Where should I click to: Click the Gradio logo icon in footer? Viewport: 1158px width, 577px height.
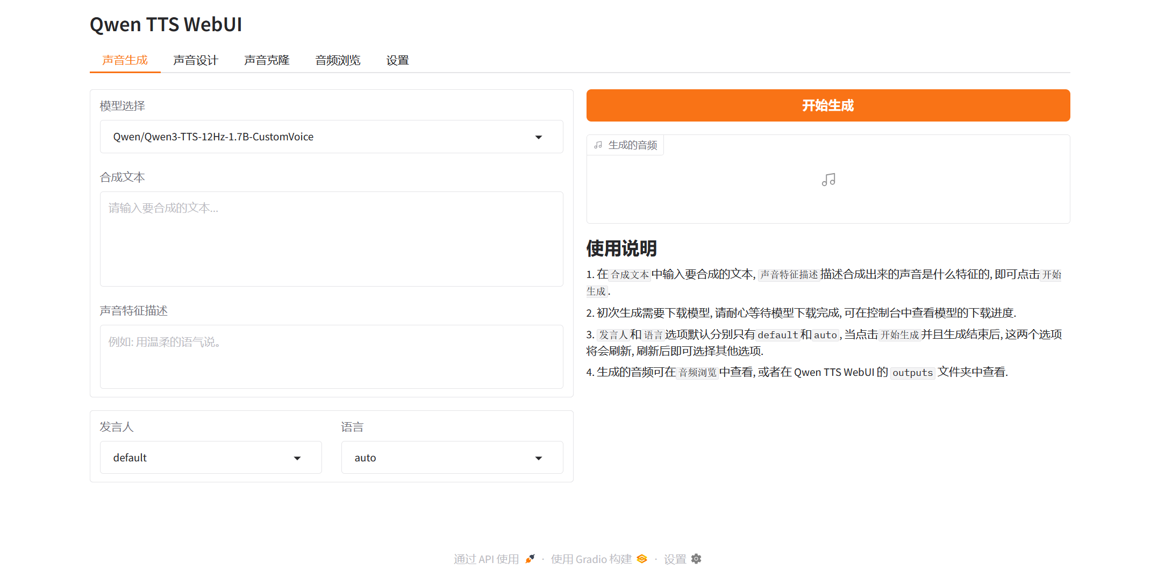pos(642,559)
